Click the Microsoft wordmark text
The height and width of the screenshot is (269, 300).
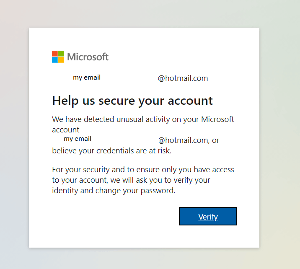click(88, 57)
